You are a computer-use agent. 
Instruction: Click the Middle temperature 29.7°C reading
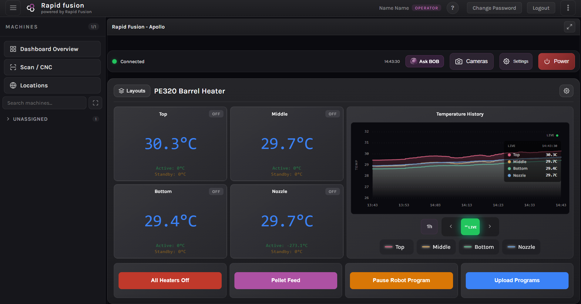pyautogui.click(x=287, y=144)
